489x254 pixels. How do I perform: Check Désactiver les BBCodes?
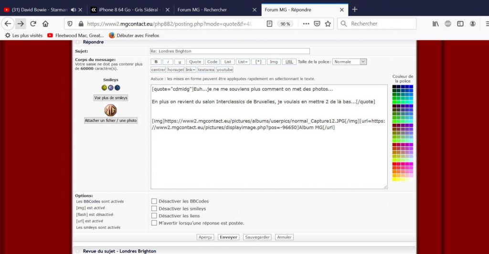click(154, 201)
